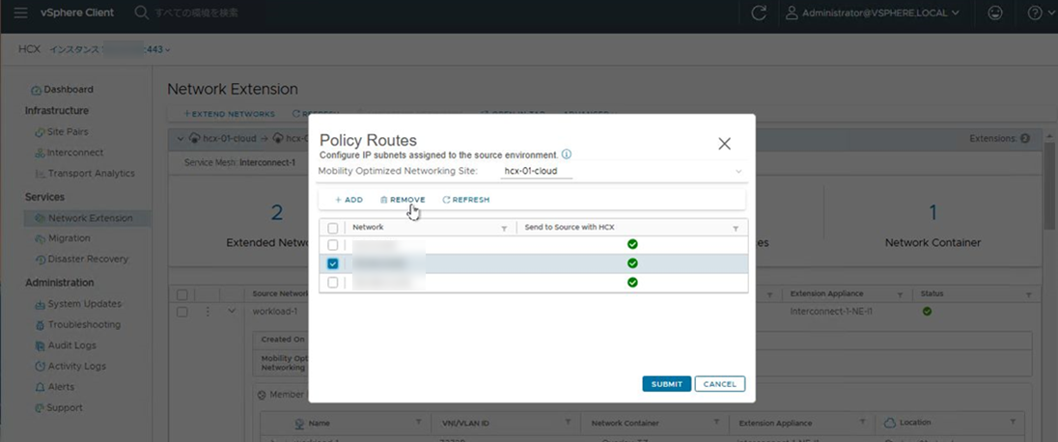Screen dimensions: 1058x442
Task: Filter the Send to Source with HCX column
Action: pos(736,229)
